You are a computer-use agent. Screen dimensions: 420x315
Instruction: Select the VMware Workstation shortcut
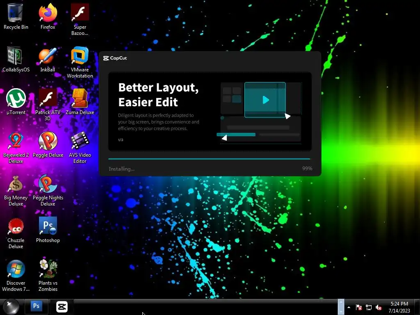80,62
